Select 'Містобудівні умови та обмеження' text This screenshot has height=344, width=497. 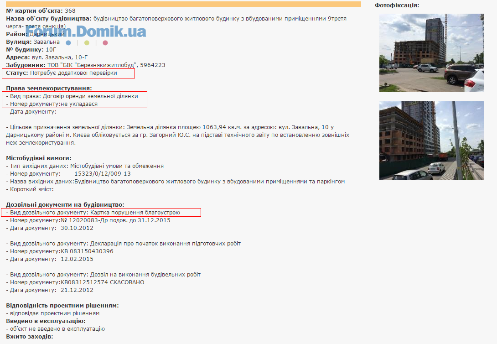[117, 166]
